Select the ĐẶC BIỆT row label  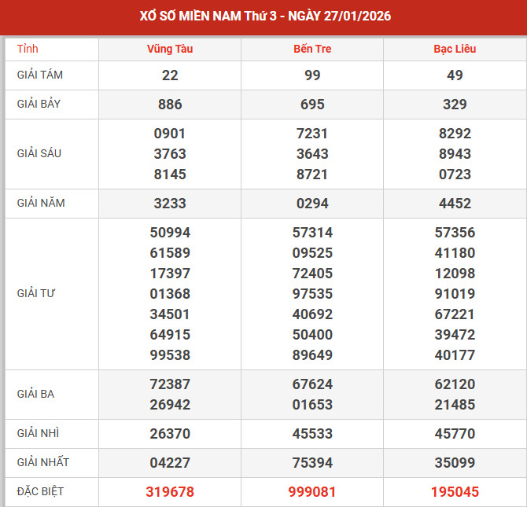[40, 491]
